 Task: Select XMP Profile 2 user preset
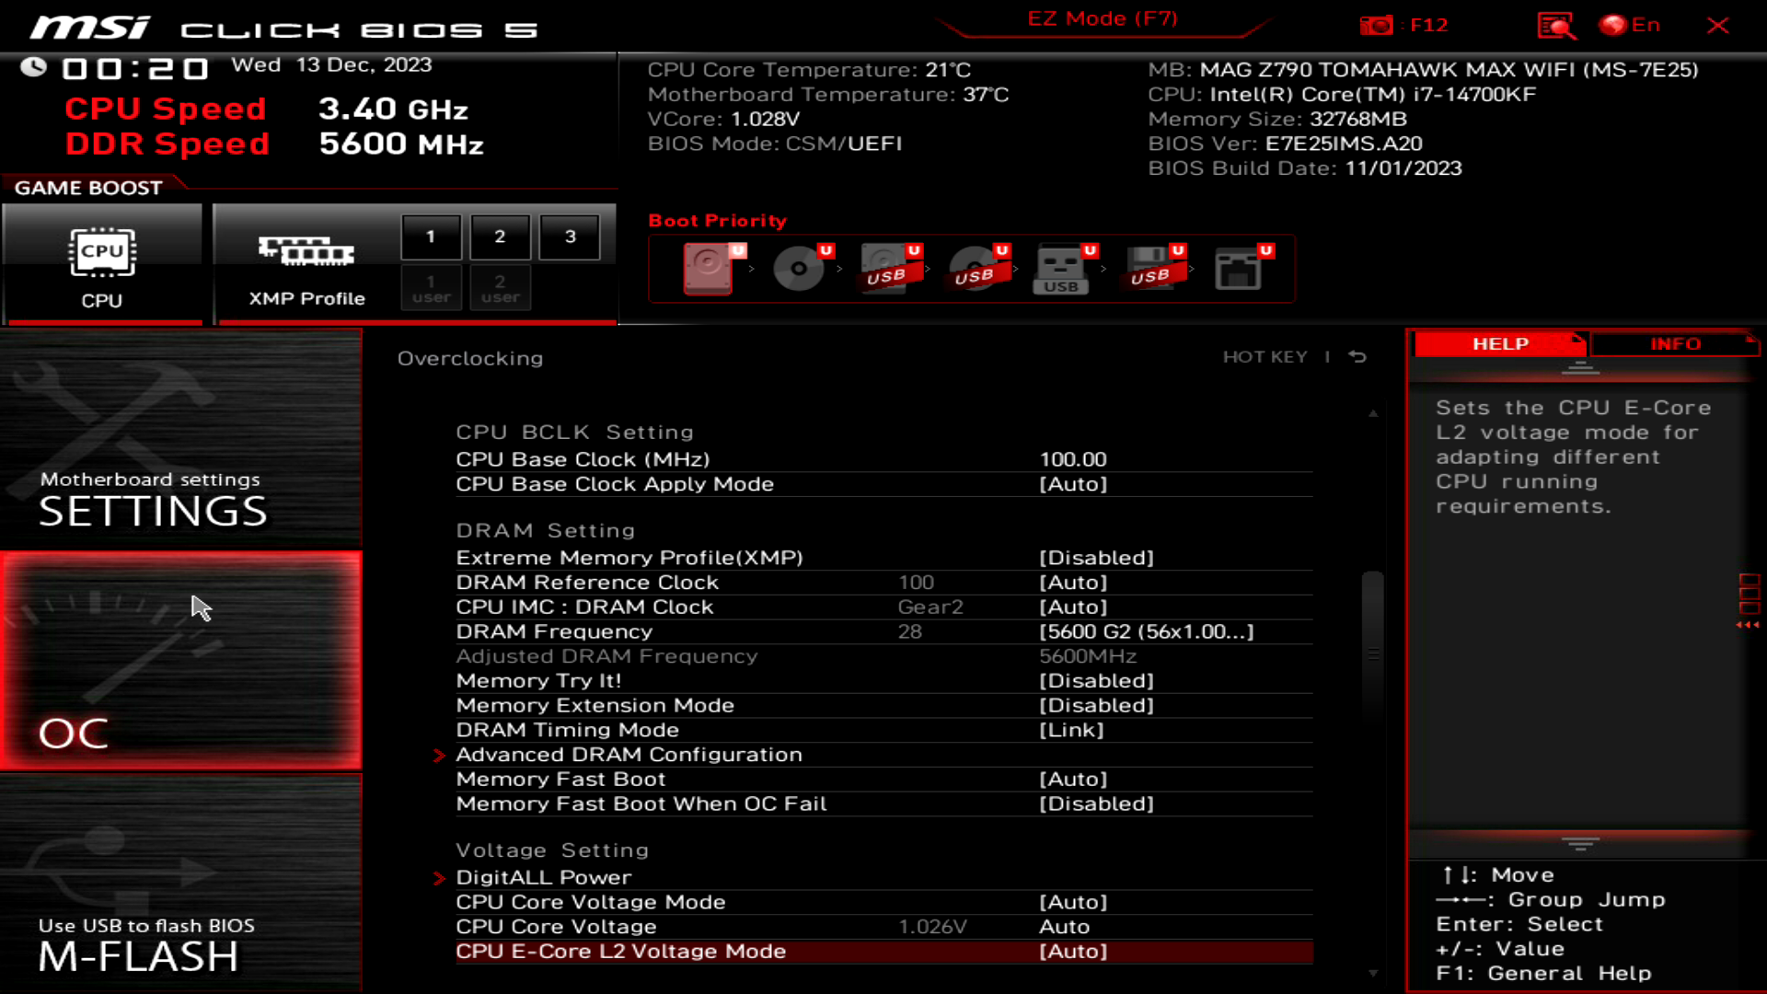point(499,289)
